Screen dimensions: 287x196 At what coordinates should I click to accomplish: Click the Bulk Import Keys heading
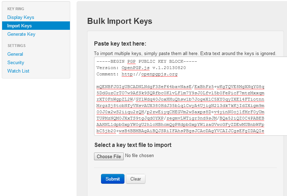(x=120, y=21)
